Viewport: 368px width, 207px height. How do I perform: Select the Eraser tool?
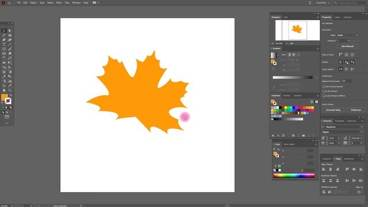10,53
